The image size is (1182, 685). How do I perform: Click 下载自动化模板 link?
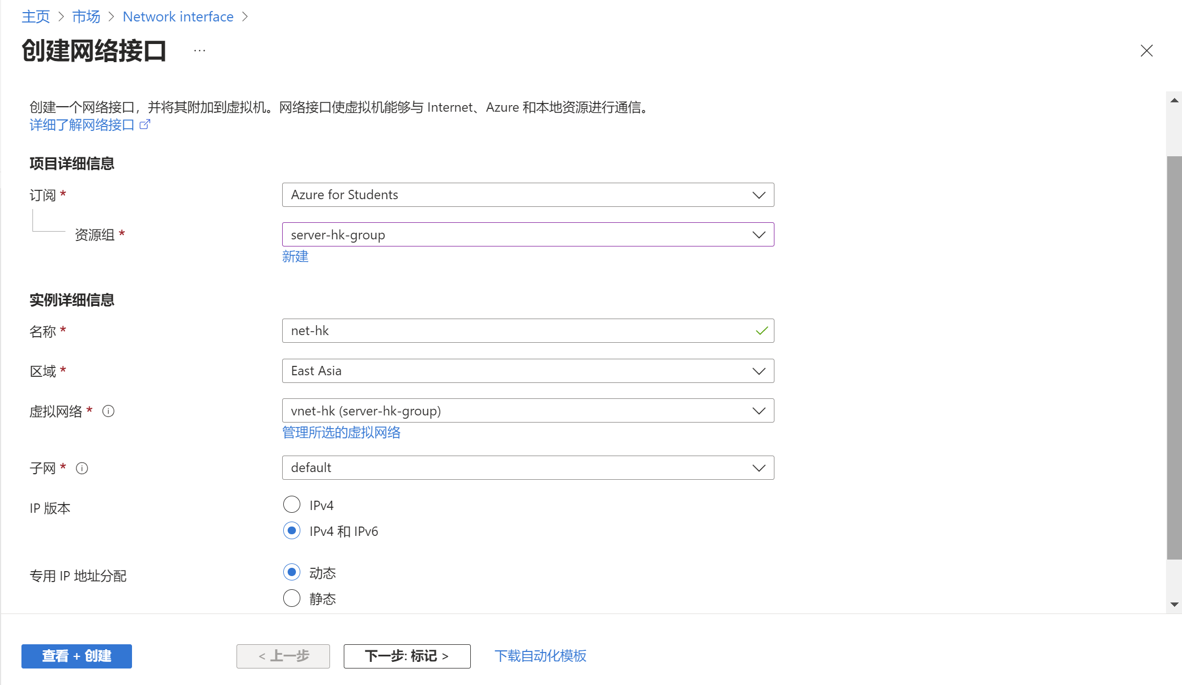[540, 656]
